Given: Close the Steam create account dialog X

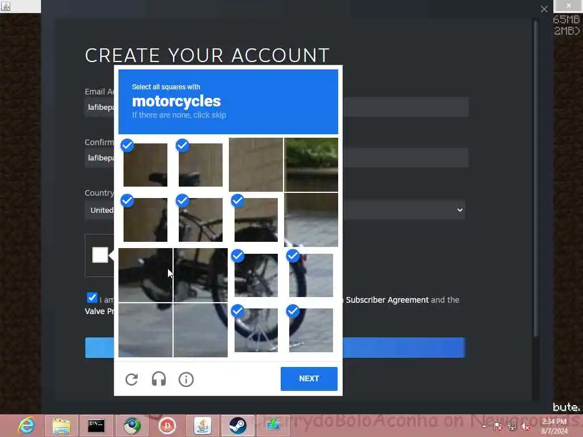Looking at the screenshot, I should 544,9.
